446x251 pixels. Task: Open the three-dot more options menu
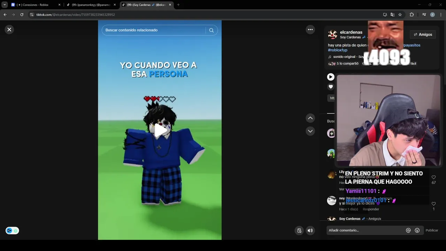tap(310, 30)
